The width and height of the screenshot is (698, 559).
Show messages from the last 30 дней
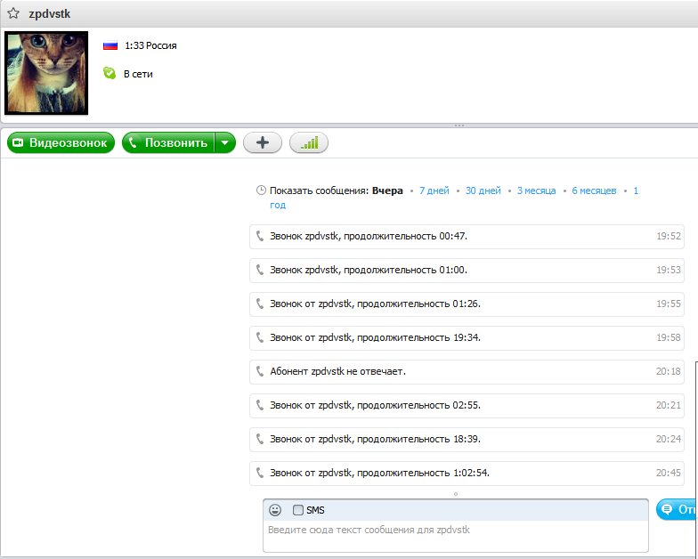[x=483, y=190]
